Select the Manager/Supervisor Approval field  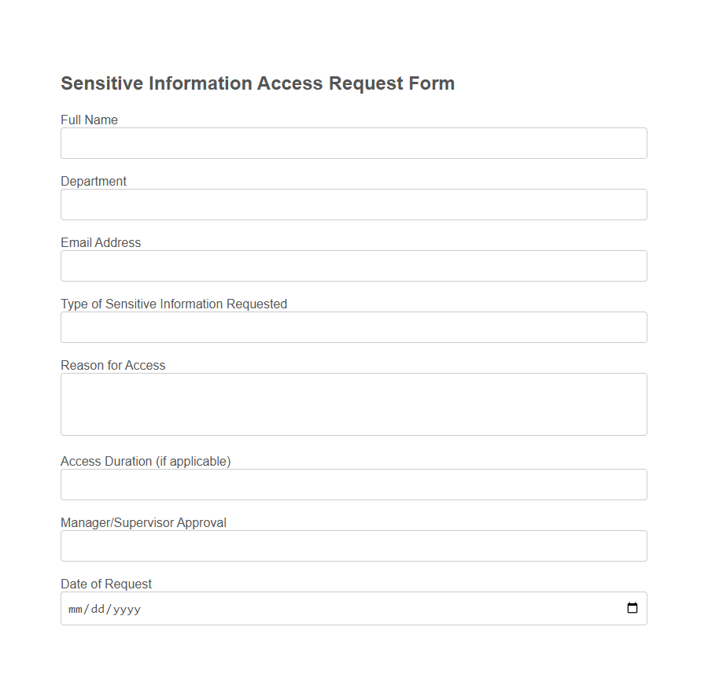pos(353,545)
